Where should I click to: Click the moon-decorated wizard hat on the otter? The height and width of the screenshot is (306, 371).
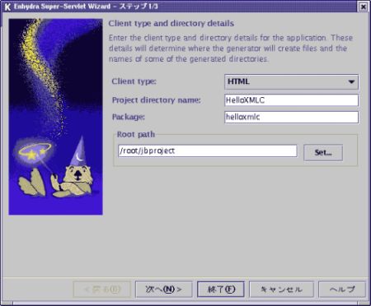tap(78, 152)
